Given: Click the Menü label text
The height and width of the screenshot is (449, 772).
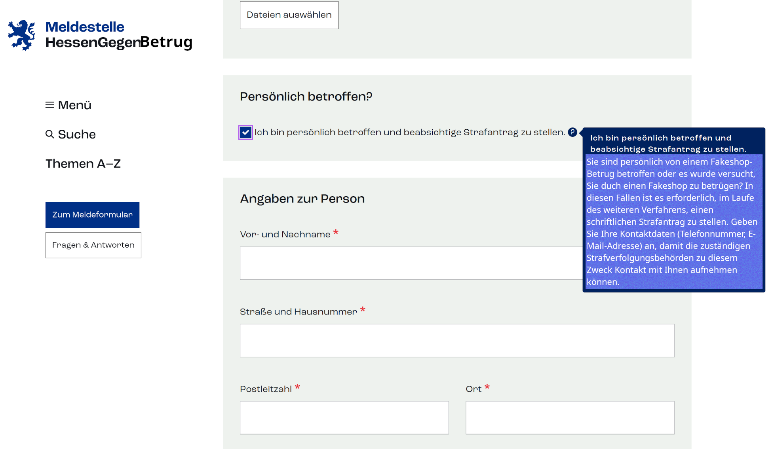Looking at the screenshot, I should [x=74, y=105].
